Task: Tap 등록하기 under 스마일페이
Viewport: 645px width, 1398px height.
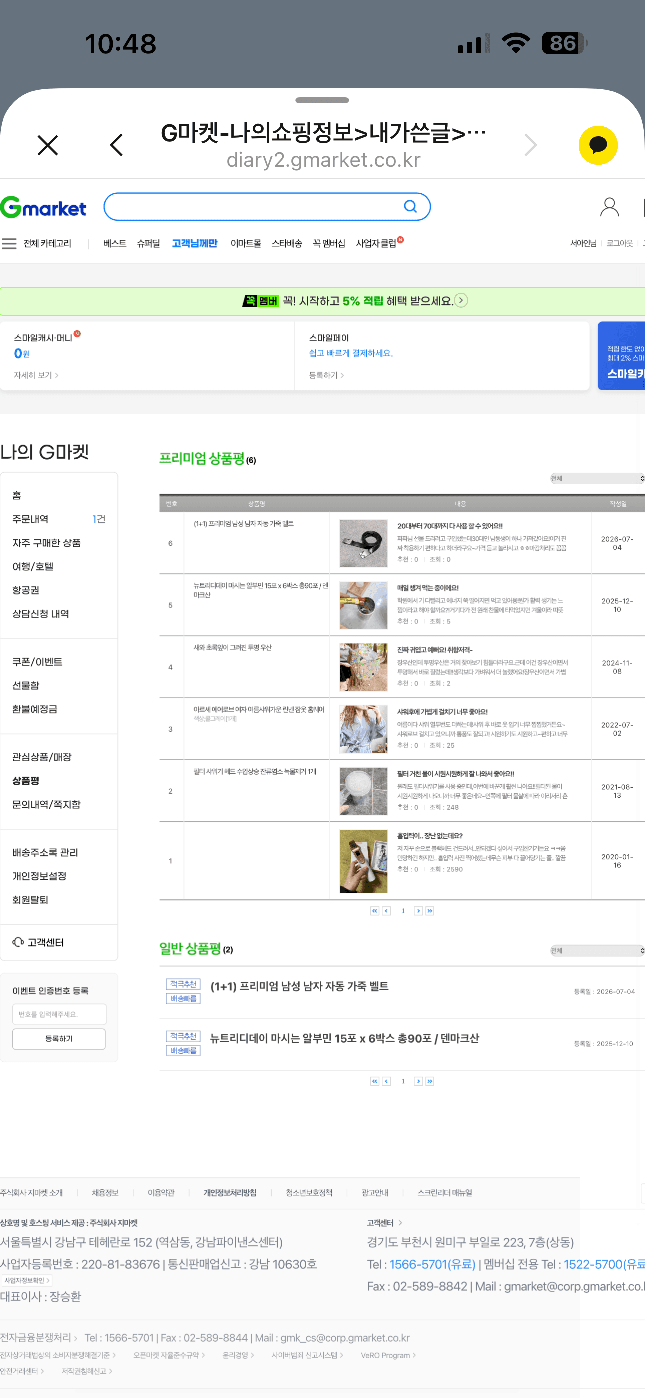Action: click(x=327, y=375)
